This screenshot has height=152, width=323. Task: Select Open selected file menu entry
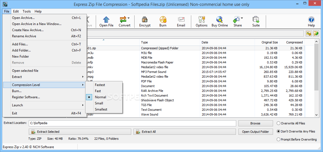click(44, 71)
